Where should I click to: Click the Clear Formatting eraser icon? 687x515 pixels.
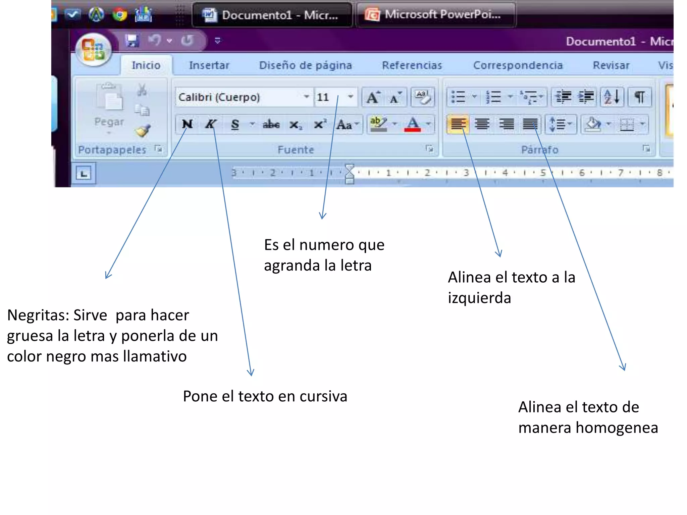423,97
